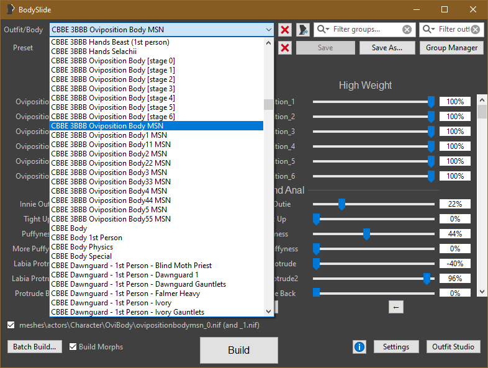Open the blue info About icon
The width and height of the screenshot is (488, 368).
point(359,347)
